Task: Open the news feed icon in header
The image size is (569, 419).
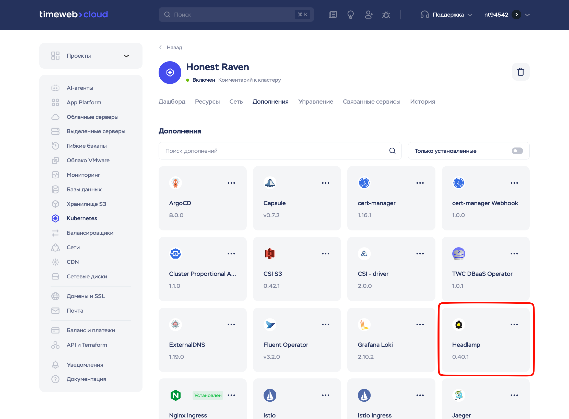Action: [x=333, y=15]
